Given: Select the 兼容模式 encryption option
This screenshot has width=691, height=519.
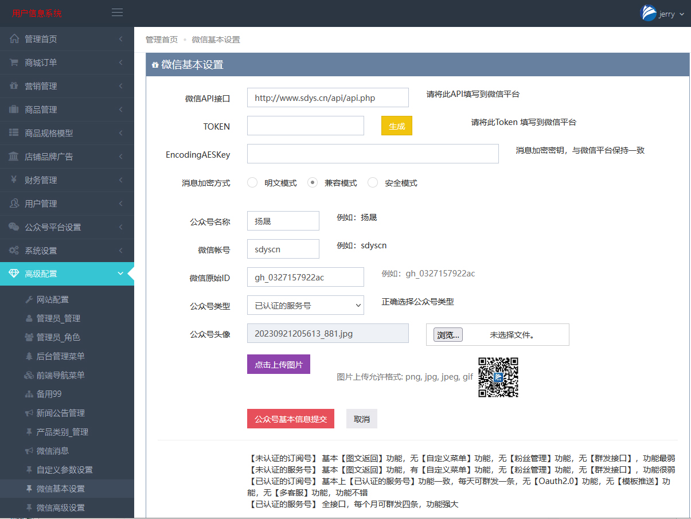Looking at the screenshot, I should [x=313, y=183].
